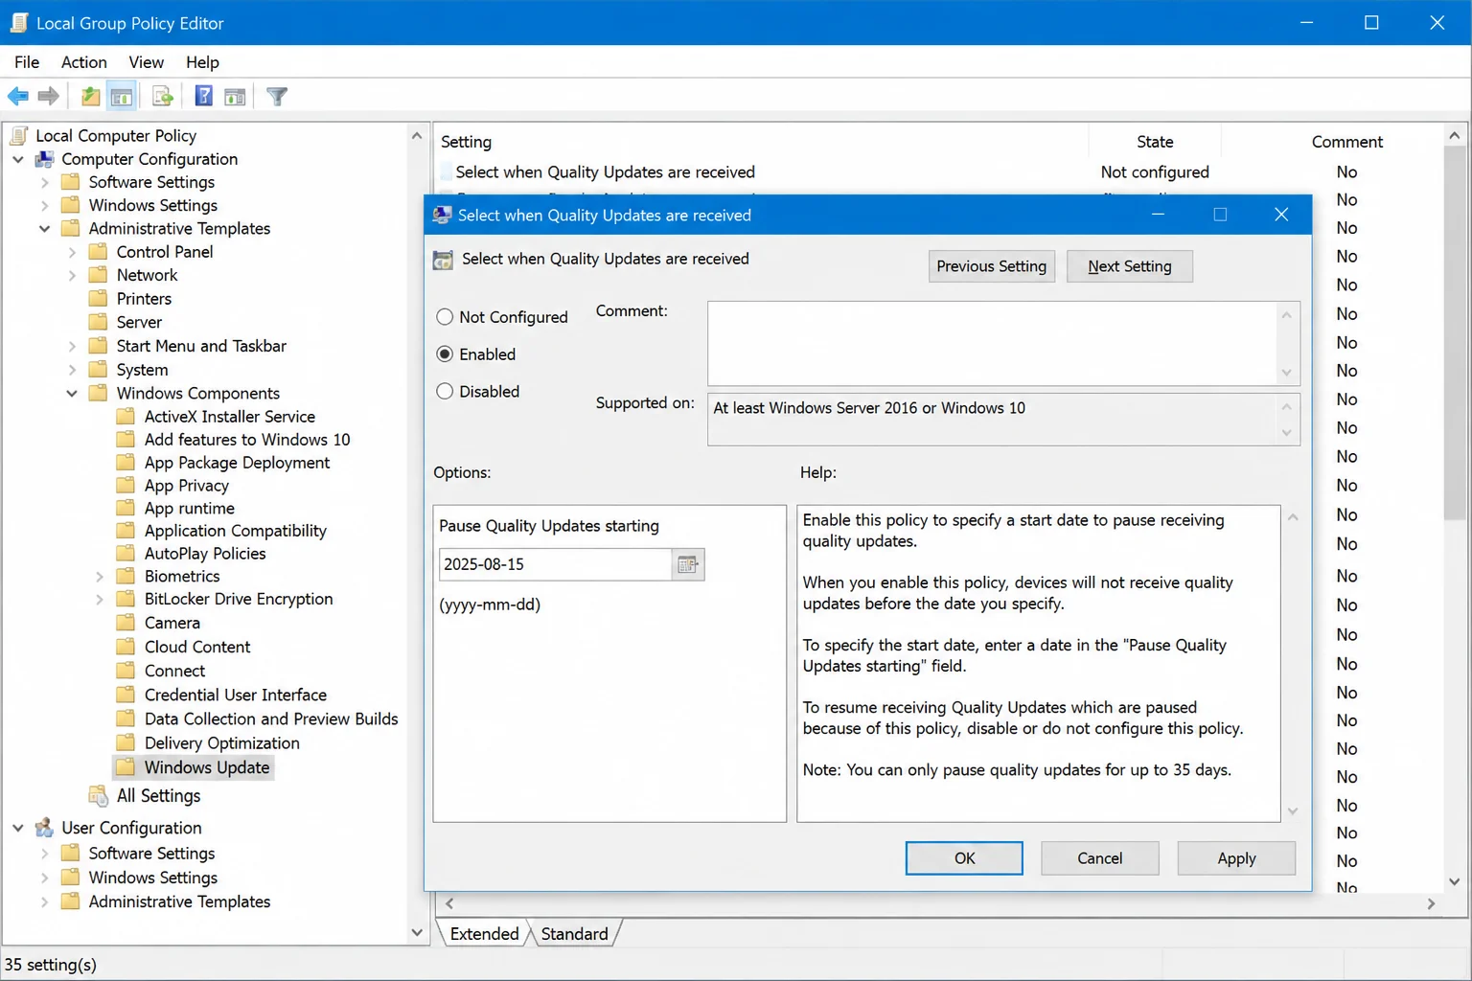Click the console tree scroll-down arrow
The height and width of the screenshot is (981, 1472).
[x=417, y=932]
